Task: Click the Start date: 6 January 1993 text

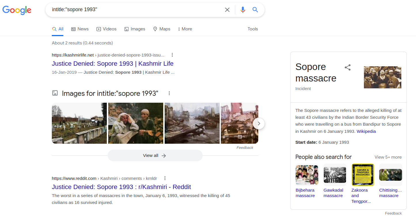Action: tap(322, 142)
